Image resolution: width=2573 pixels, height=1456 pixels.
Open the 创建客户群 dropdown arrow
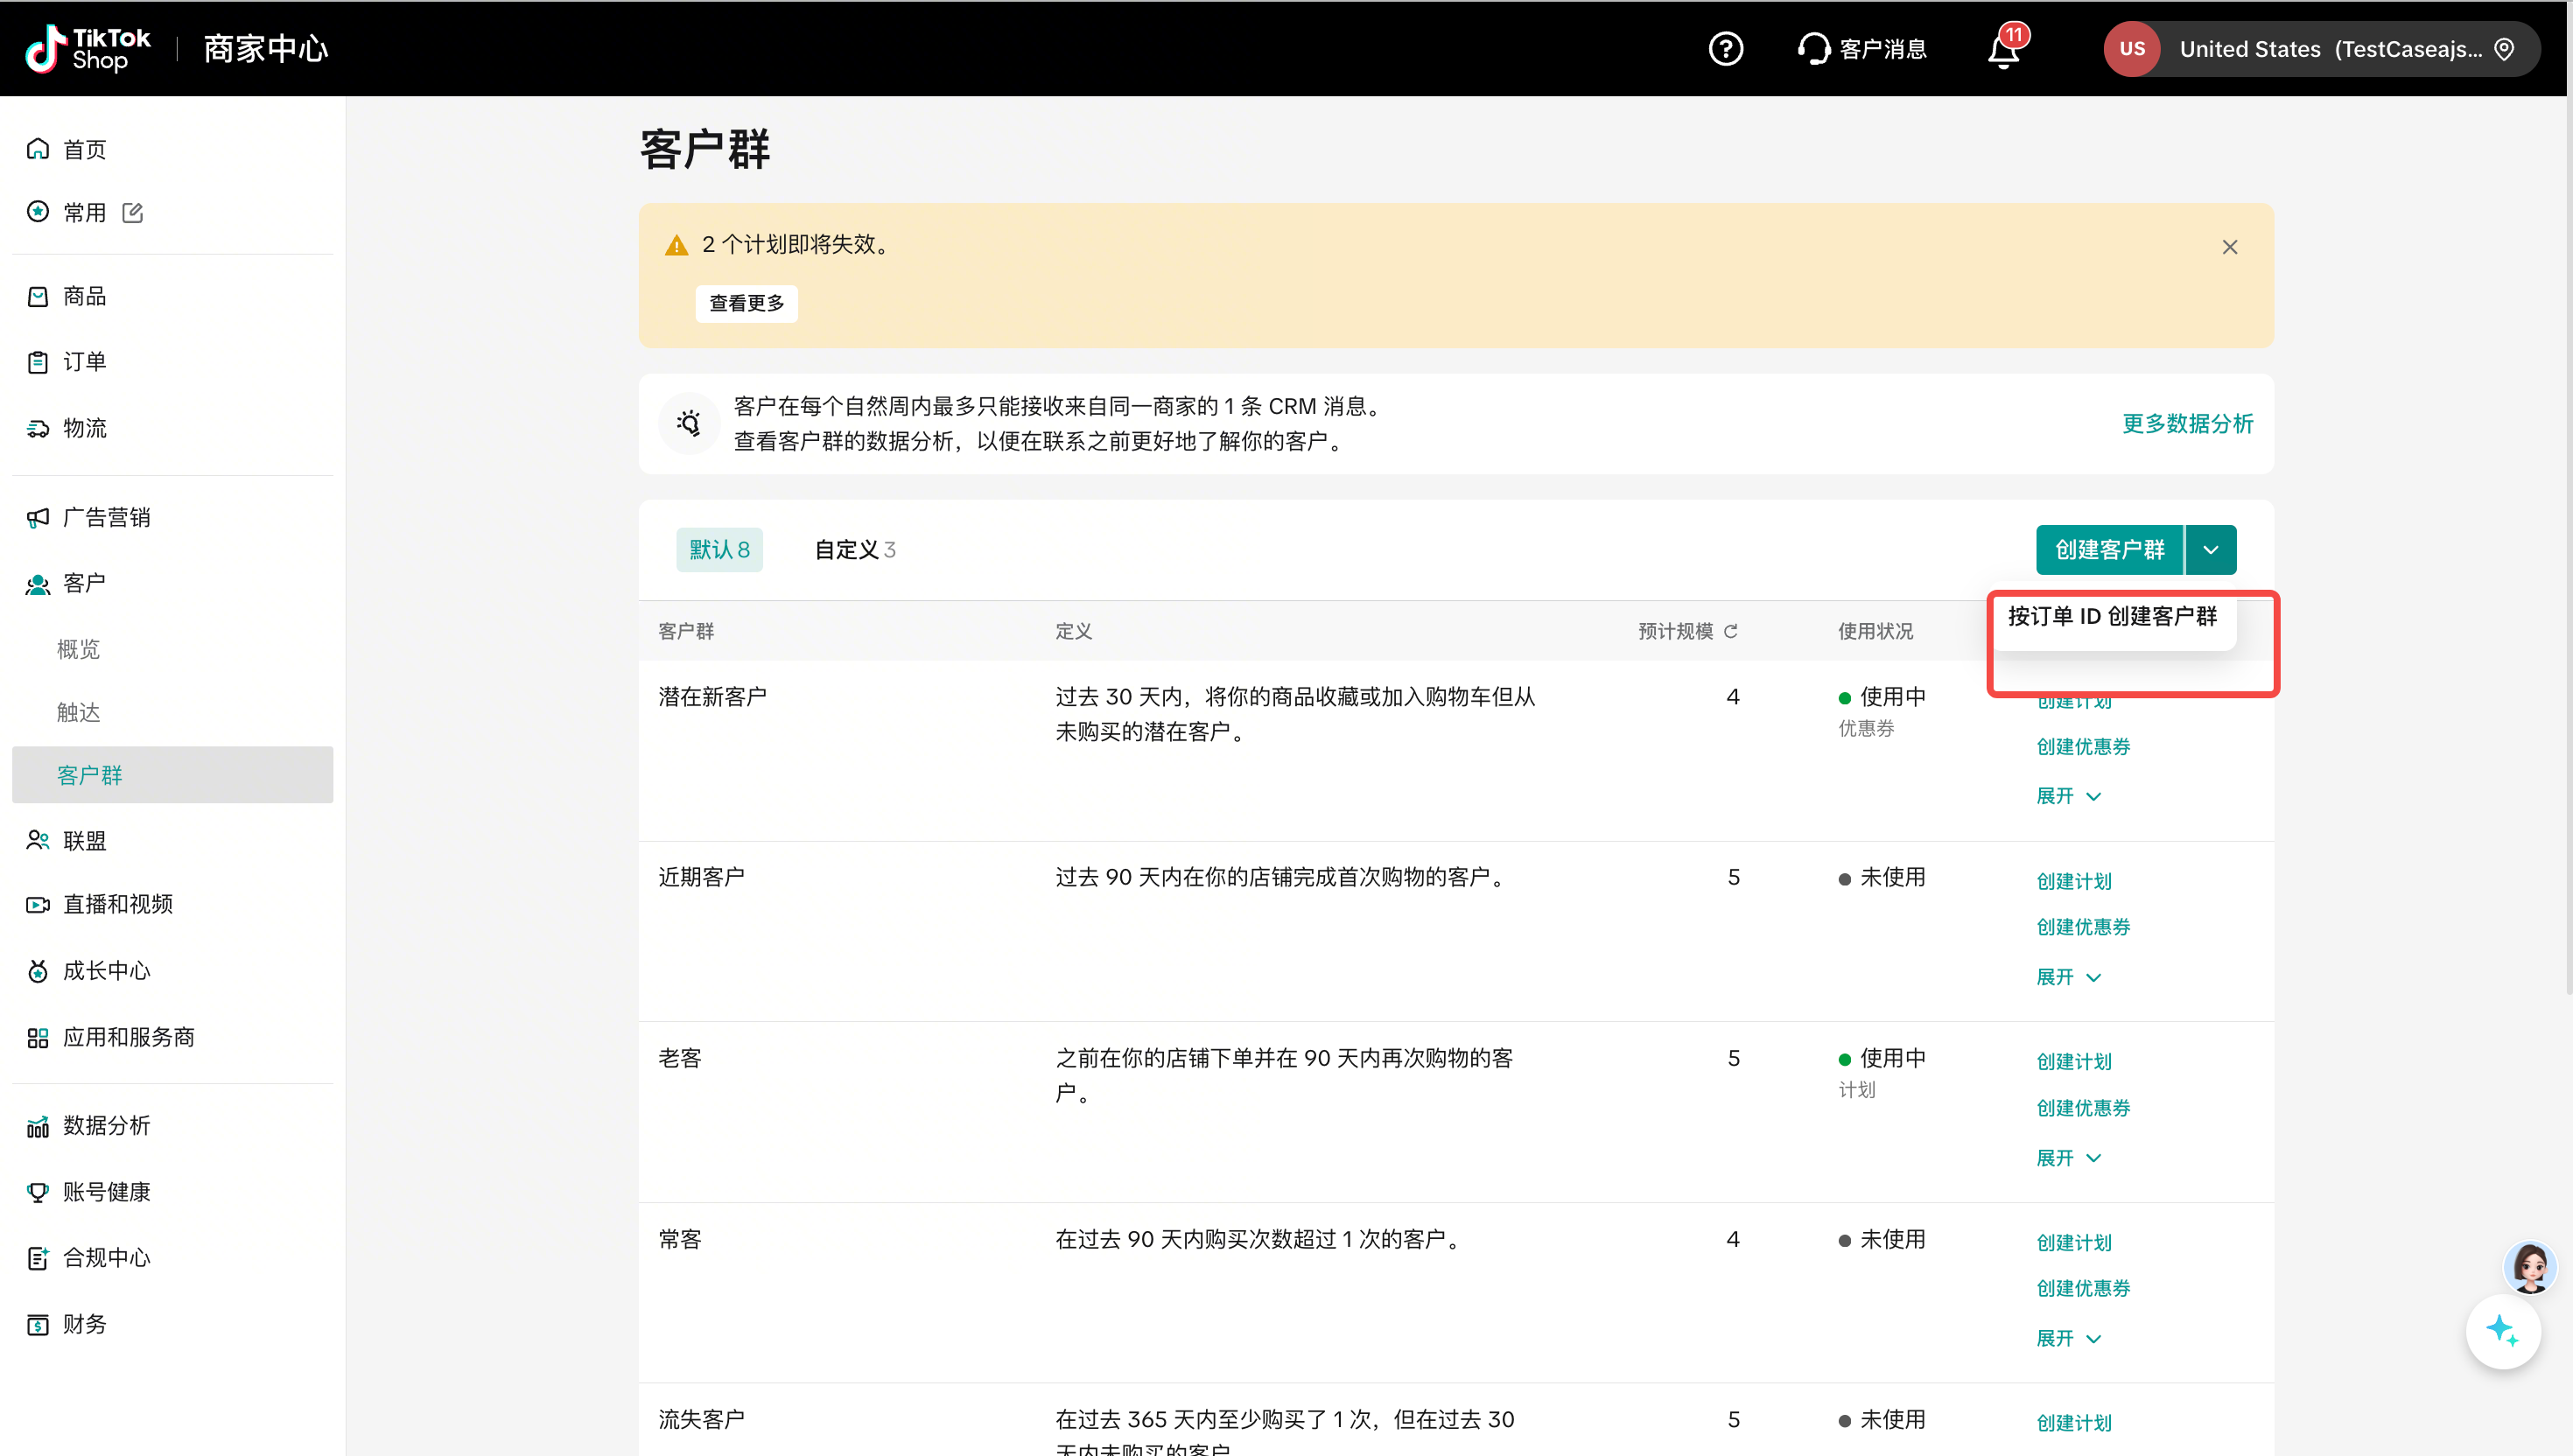click(x=2211, y=550)
